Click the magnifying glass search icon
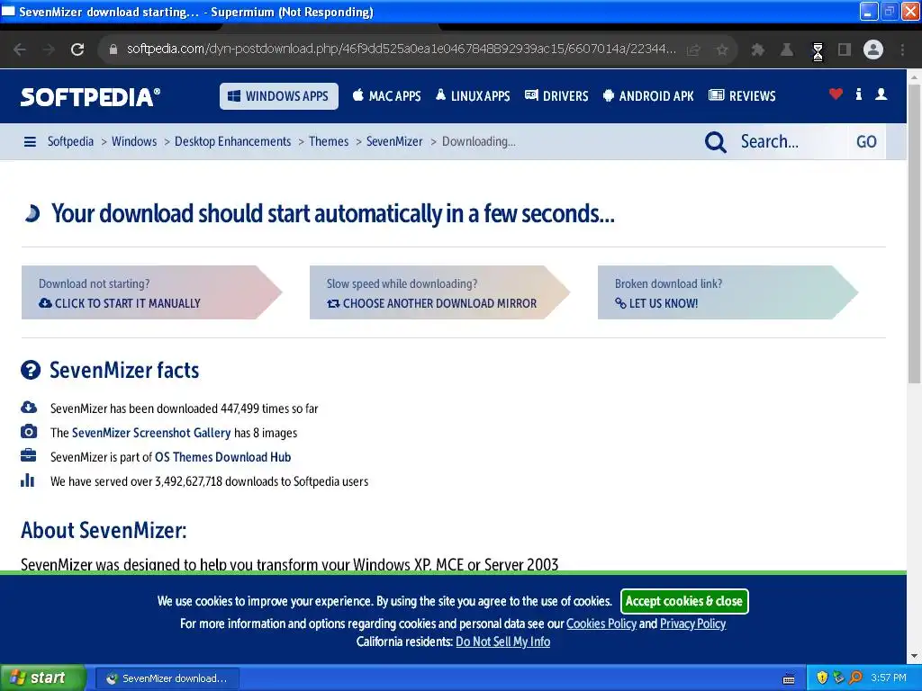The width and height of the screenshot is (922, 691). pyautogui.click(x=715, y=141)
